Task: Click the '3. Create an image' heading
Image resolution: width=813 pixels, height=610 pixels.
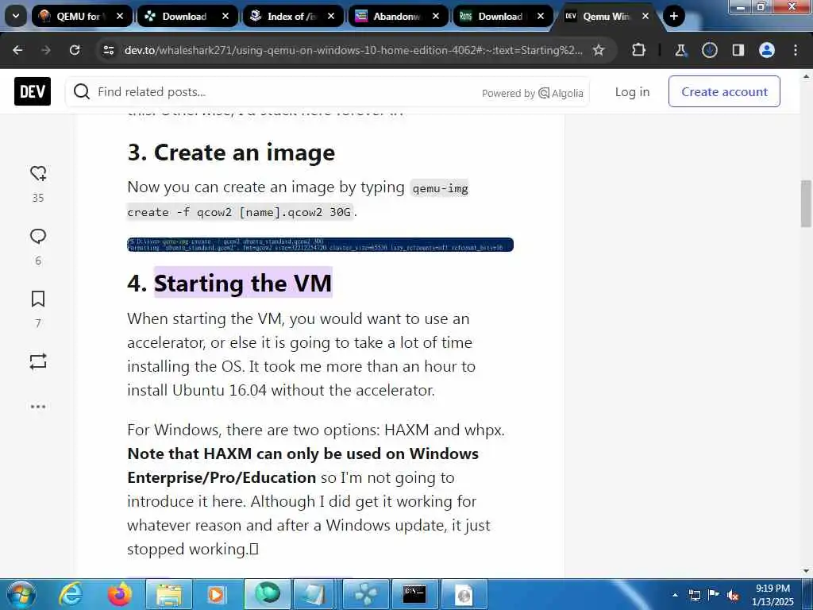Action: (231, 152)
